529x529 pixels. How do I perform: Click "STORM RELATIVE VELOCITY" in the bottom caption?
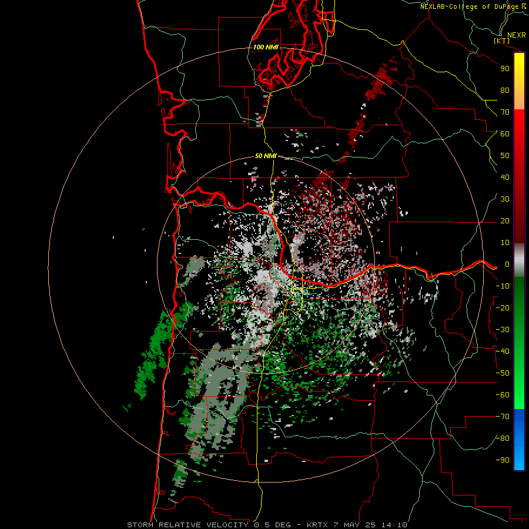[x=188, y=525]
